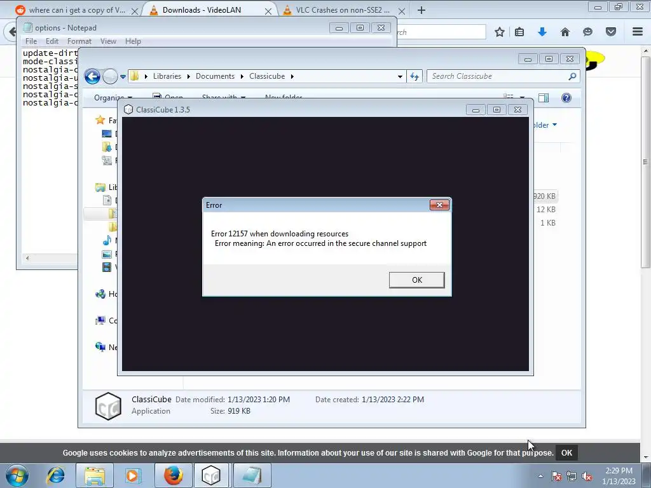Click Classicube in the Explorer address path
Screen dimensions: 651x488
pos(267,76)
